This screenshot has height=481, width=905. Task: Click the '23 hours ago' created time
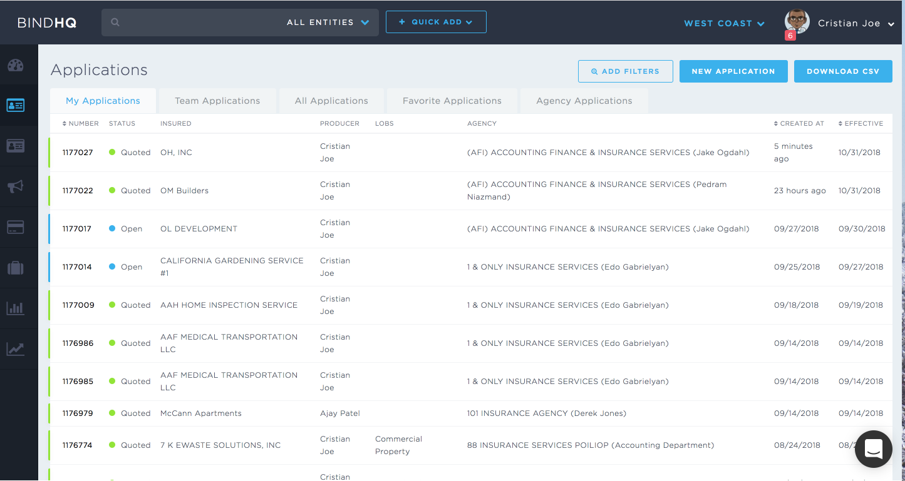click(x=800, y=191)
